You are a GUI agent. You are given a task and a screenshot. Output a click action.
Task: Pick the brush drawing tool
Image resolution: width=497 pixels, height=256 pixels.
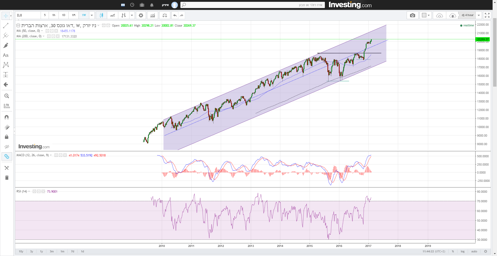[x=6, y=45]
